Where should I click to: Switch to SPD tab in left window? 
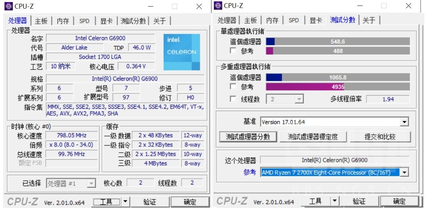tap(84, 21)
